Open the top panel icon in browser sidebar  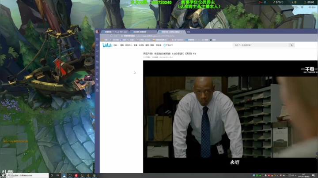tap(97, 39)
